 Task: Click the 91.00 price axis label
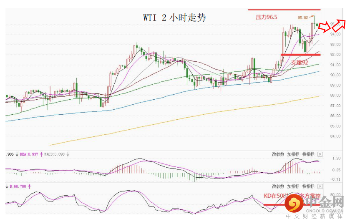pyautogui.click(x=335, y=65)
